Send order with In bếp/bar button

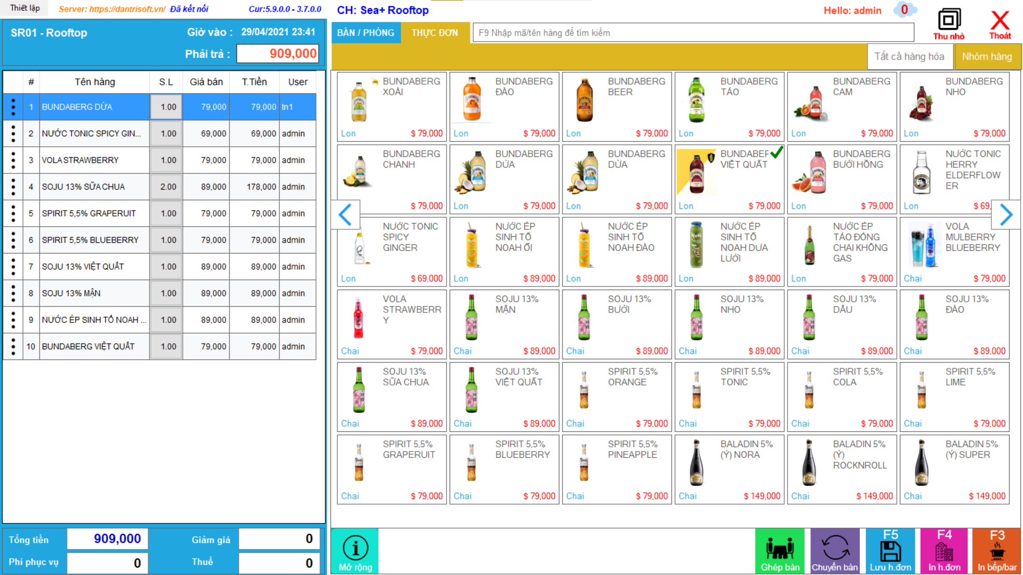click(x=997, y=551)
